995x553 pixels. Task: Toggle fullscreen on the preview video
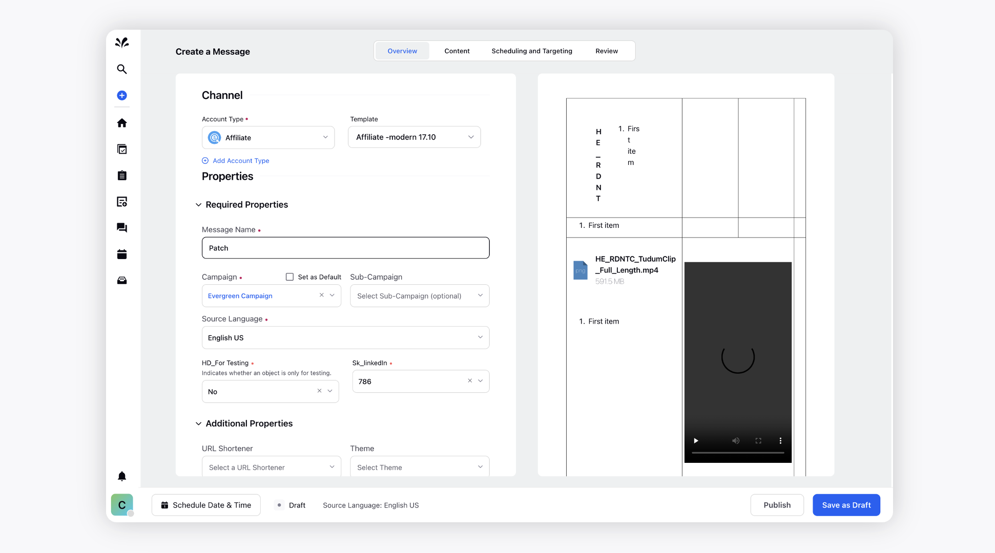tap(758, 441)
